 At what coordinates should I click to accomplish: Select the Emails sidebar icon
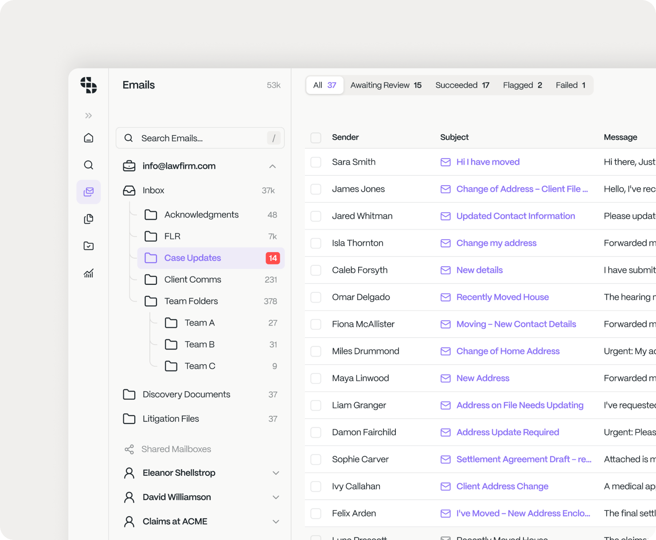coord(89,192)
